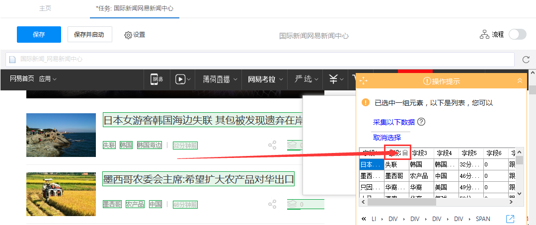The width and height of the screenshot is (536, 225).
Task: Click the 46分... table cell
Action: click(x=471, y=176)
